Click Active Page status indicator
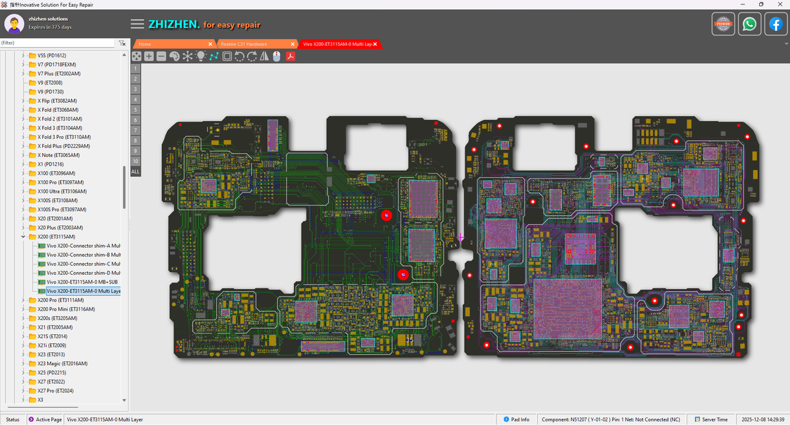This screenshot has height=425, width=790. tap(44, 419)
